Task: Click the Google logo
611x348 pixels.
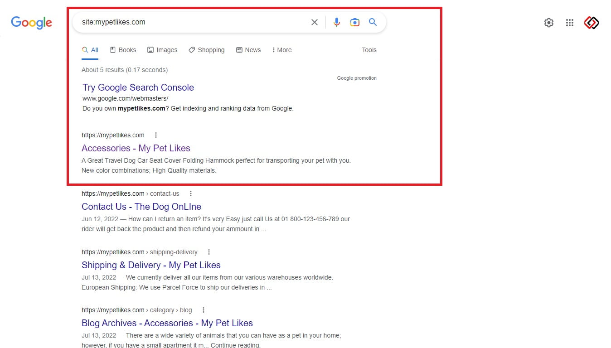Action: [x=31, y=23]
